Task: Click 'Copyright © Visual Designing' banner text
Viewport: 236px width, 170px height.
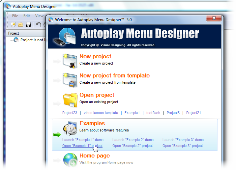Action: pyautogui.click(x=118, y=45)
